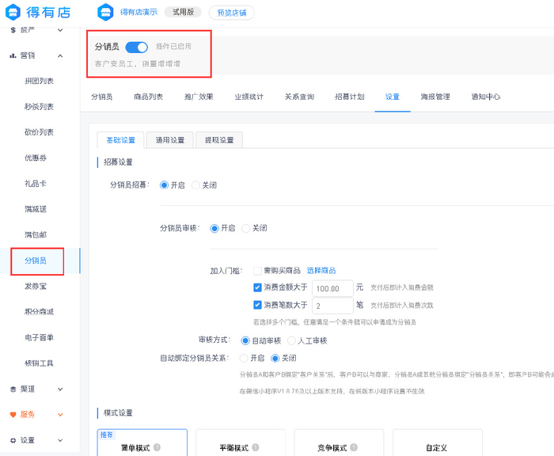
Task: Collapse the 营销 sidebar section
Action: [x=60, y=55]
